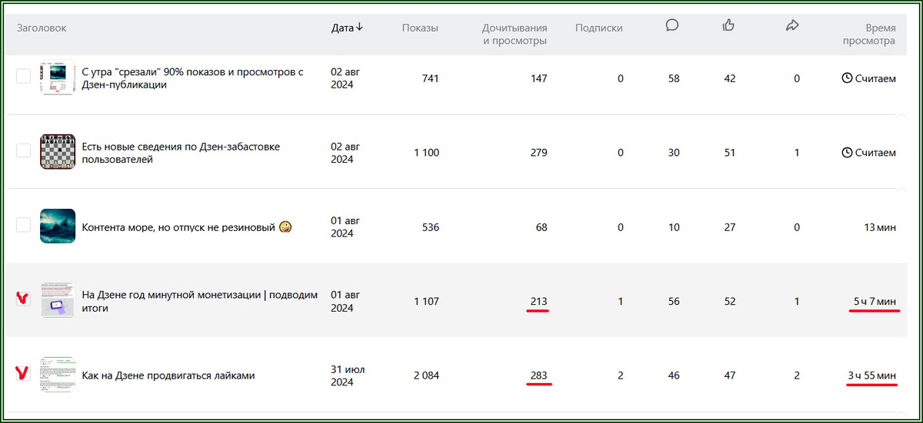923x423 pixels.
Task: Open article "С утра срезали 90% показов"
Action: pos(192,78)
